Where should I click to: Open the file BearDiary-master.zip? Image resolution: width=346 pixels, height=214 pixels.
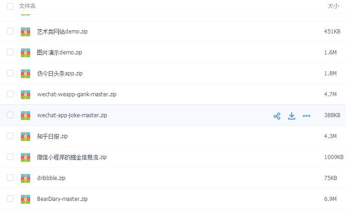(62, 199)
